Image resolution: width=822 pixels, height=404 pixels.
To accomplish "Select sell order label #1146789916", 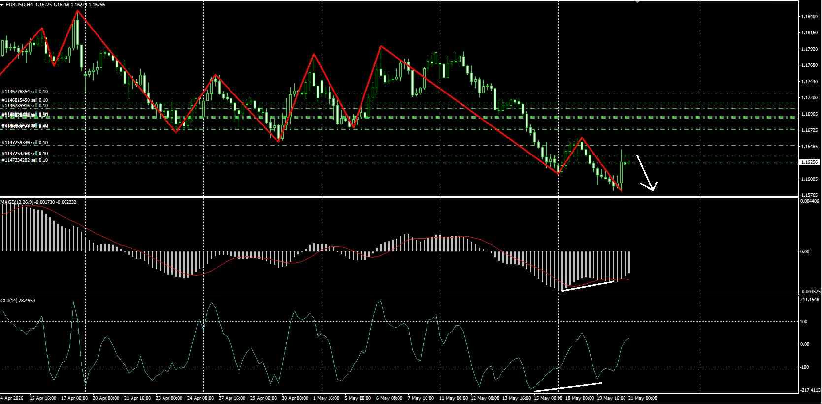I will (x=25, y=106).
